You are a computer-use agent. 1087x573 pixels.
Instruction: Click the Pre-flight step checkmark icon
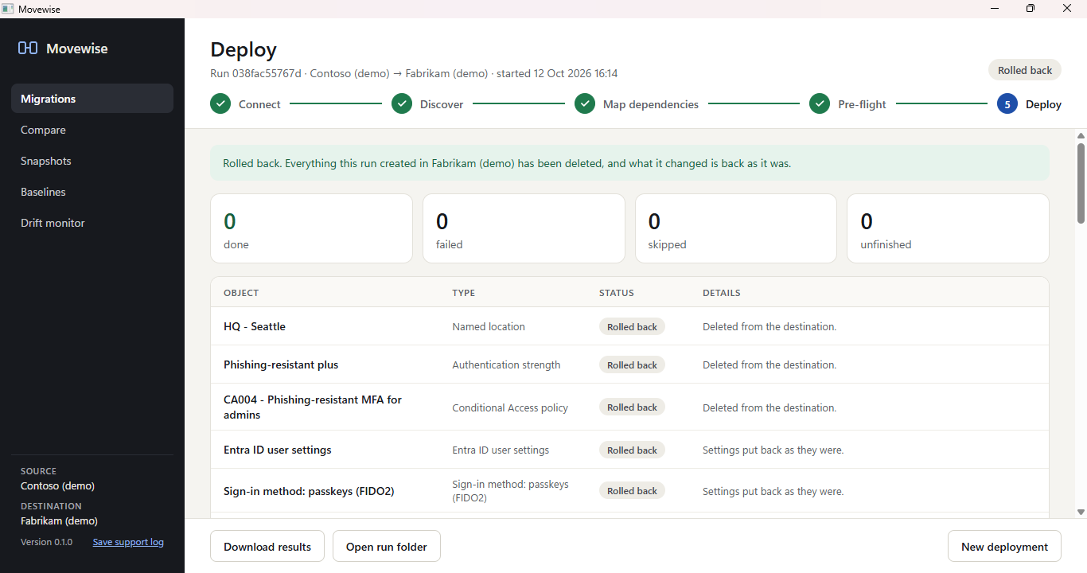820,104
